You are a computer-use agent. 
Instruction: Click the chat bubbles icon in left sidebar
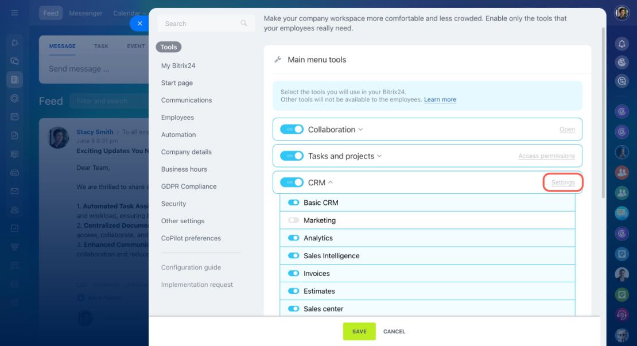point(14,61)
